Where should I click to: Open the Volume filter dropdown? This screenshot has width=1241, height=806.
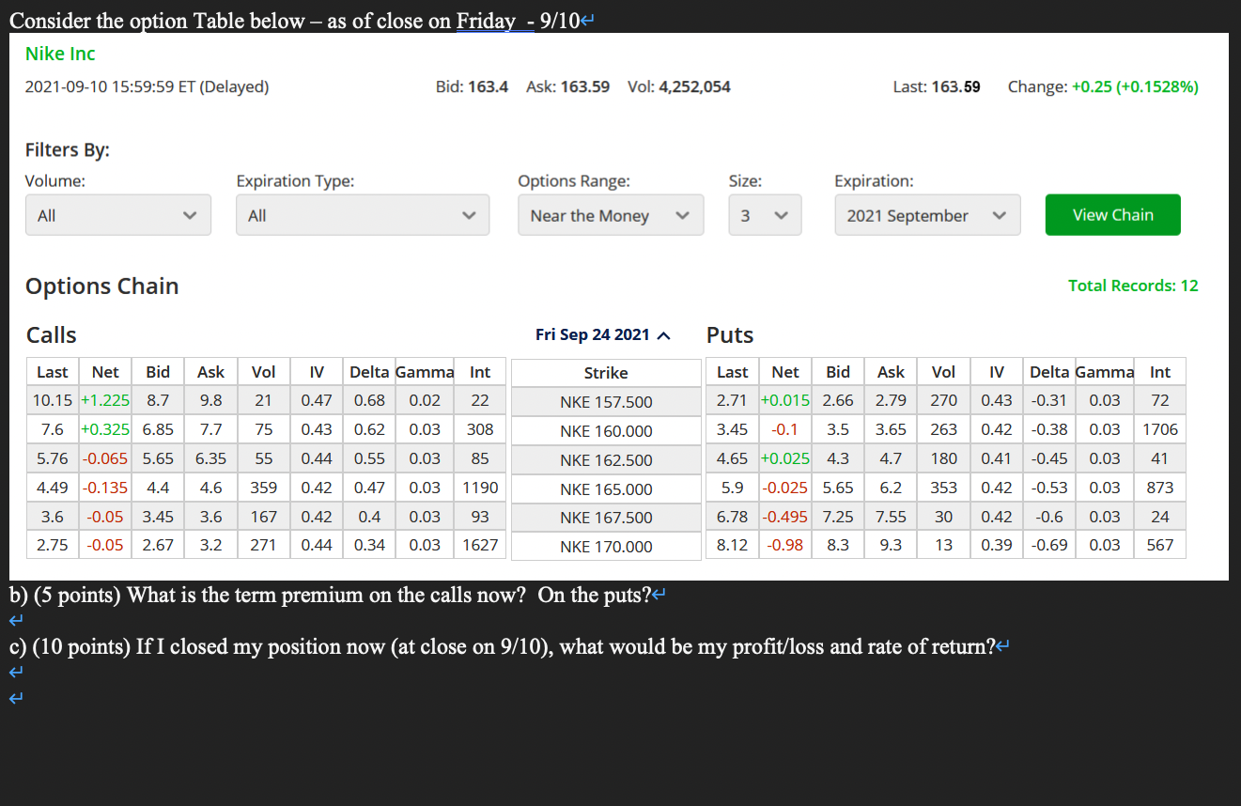[x=117, y=215]
